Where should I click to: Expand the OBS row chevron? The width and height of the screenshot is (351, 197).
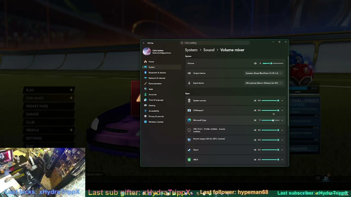pyautogui.click(x=282, y=130)
